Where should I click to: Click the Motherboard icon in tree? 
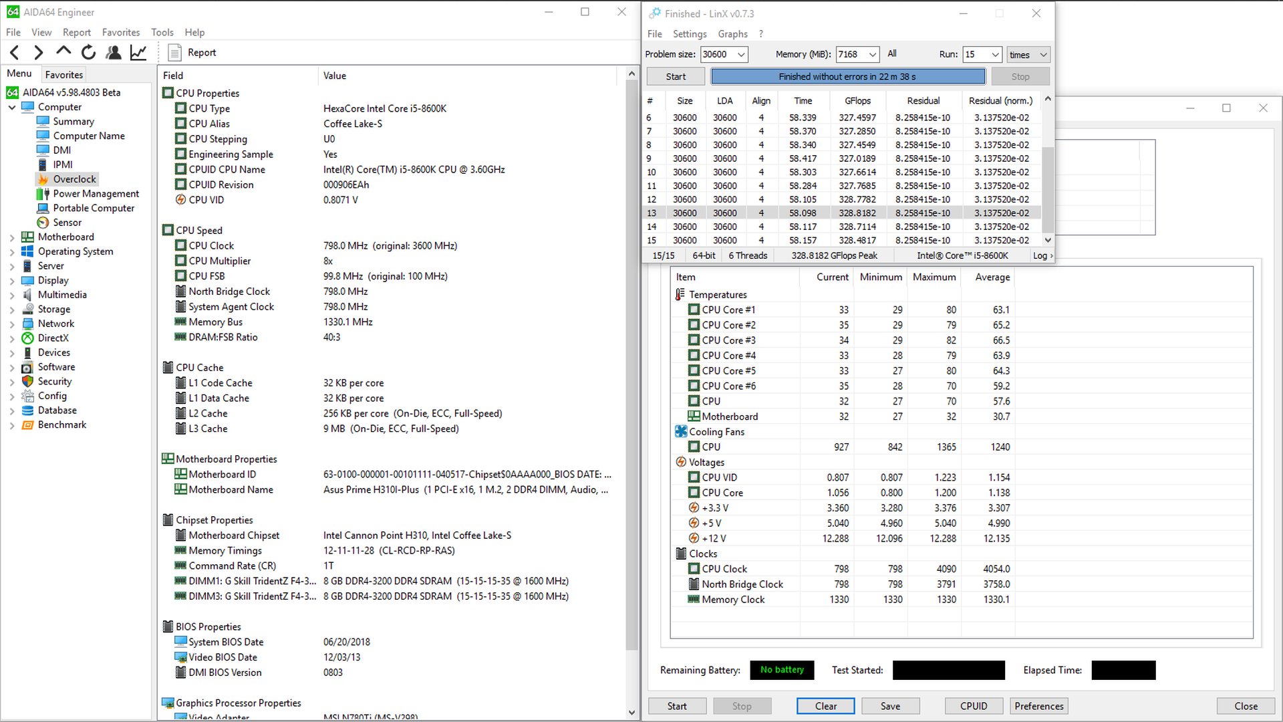tap(27, 237)
